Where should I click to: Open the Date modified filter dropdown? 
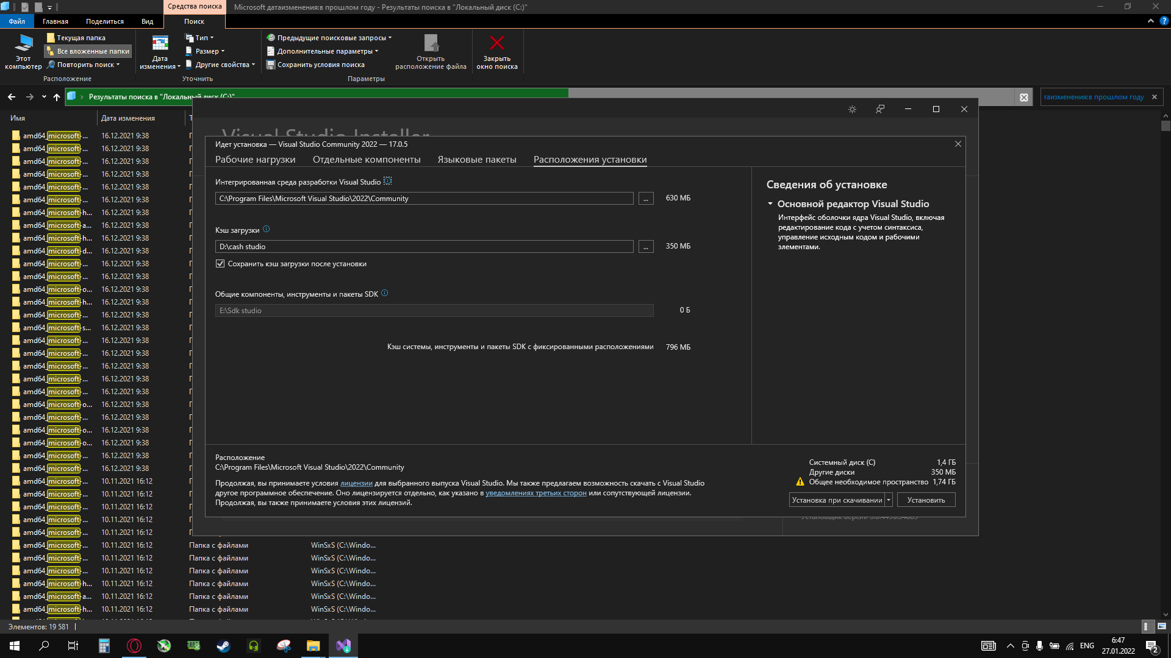click(x=160, y=52)
